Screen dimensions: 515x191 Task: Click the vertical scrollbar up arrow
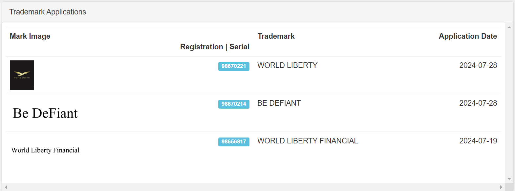tap(509, 28)
